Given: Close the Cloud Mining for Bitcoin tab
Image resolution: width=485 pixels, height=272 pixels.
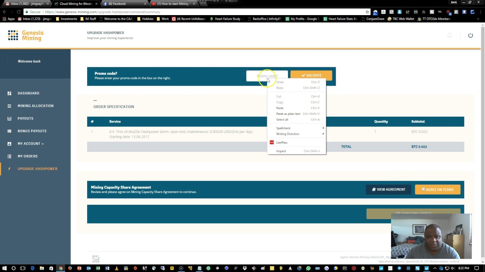Looking at the screenshot, I should (x=96, y=4).
